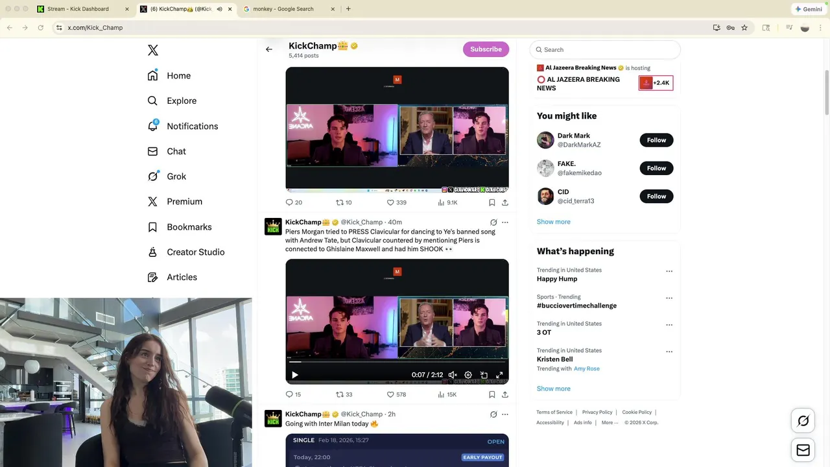Image resolution: width=830 pixels, height=467 pixels.
Task: Open floating messages envelope button
Action: (803, 450)
